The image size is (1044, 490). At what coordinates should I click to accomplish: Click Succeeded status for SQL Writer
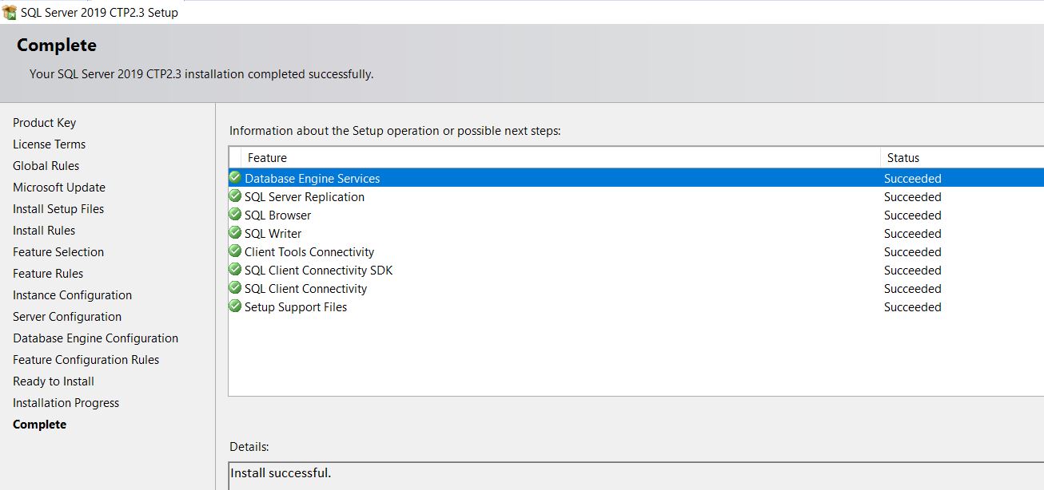(912, 234)
